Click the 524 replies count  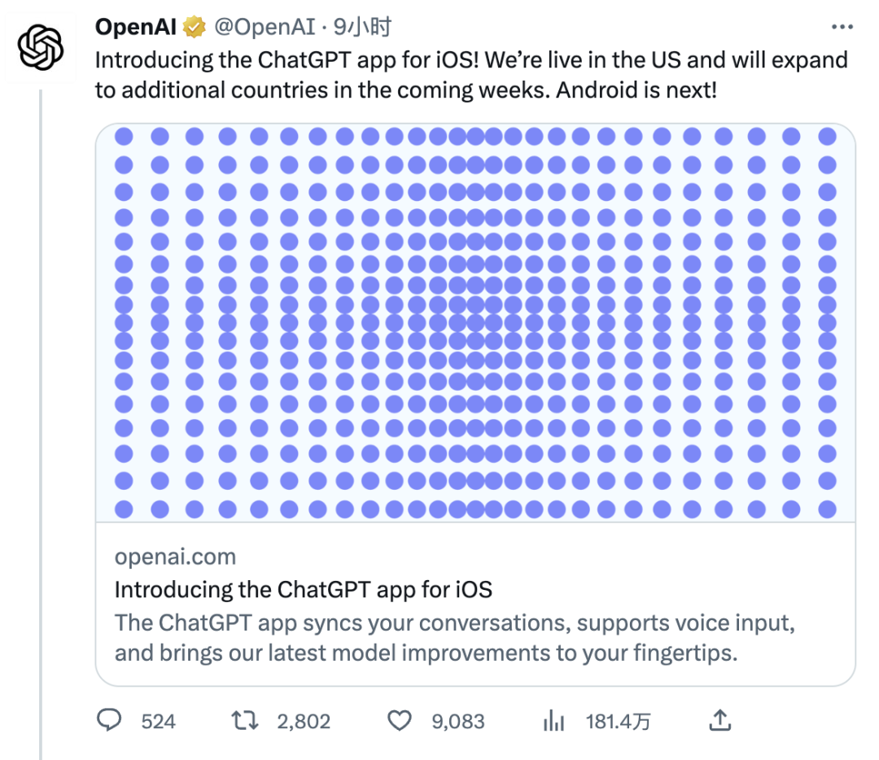[158, 721]
